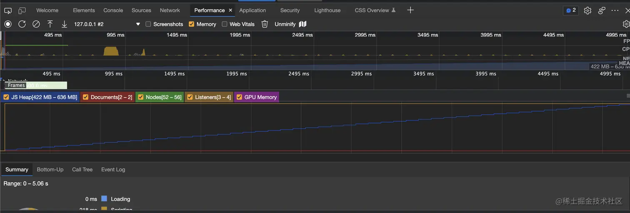Viewport: 630px width, 213px height.
Task: Reload page and start profiling
Action: [22, 24]
